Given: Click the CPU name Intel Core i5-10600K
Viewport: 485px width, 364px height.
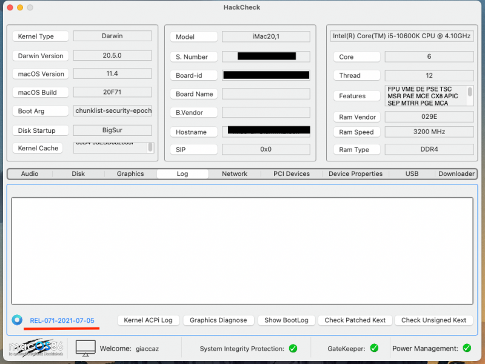Looking at the screenshot, I should coord(402,36).
